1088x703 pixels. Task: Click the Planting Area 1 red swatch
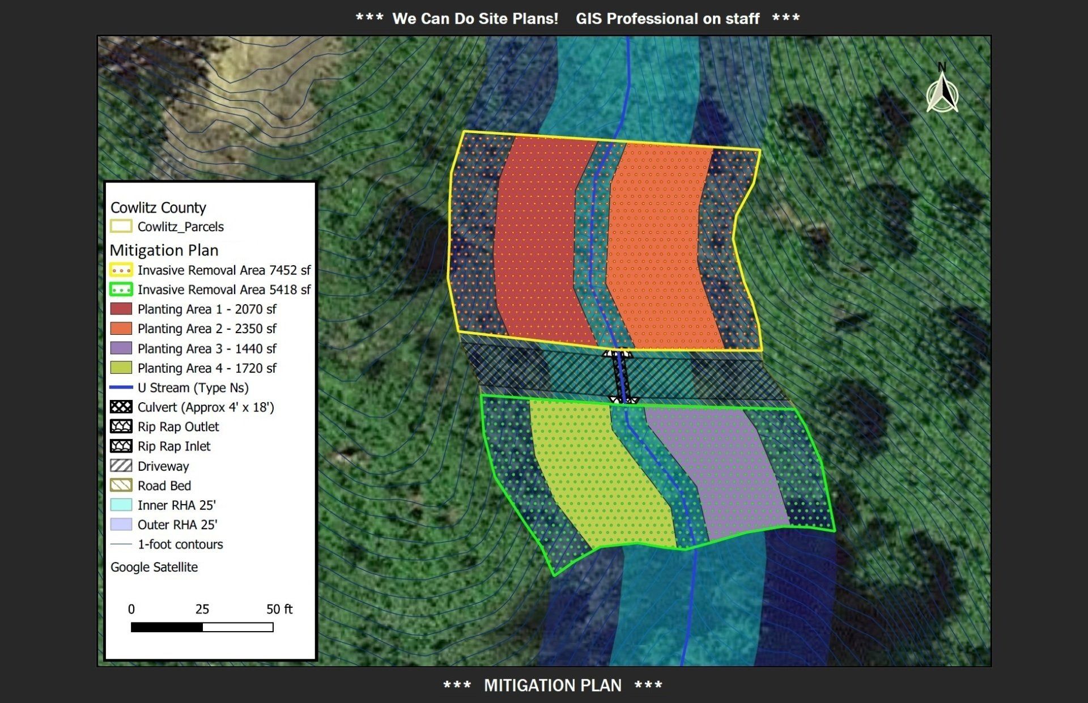click(121, 309)
